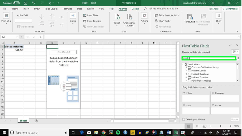Switch to Page Layout view
This screenshot has height=136, width=242.
point(197,126)
